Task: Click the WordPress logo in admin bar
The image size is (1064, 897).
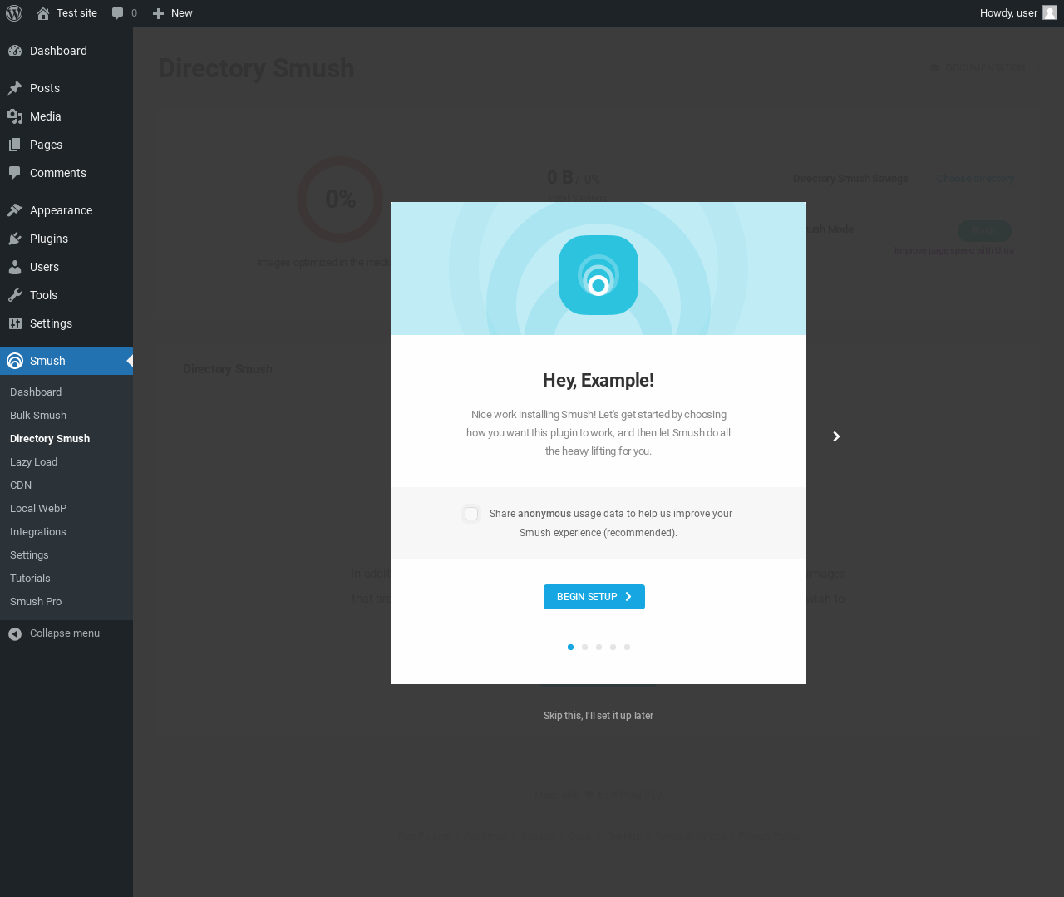Action: point(14,13)
